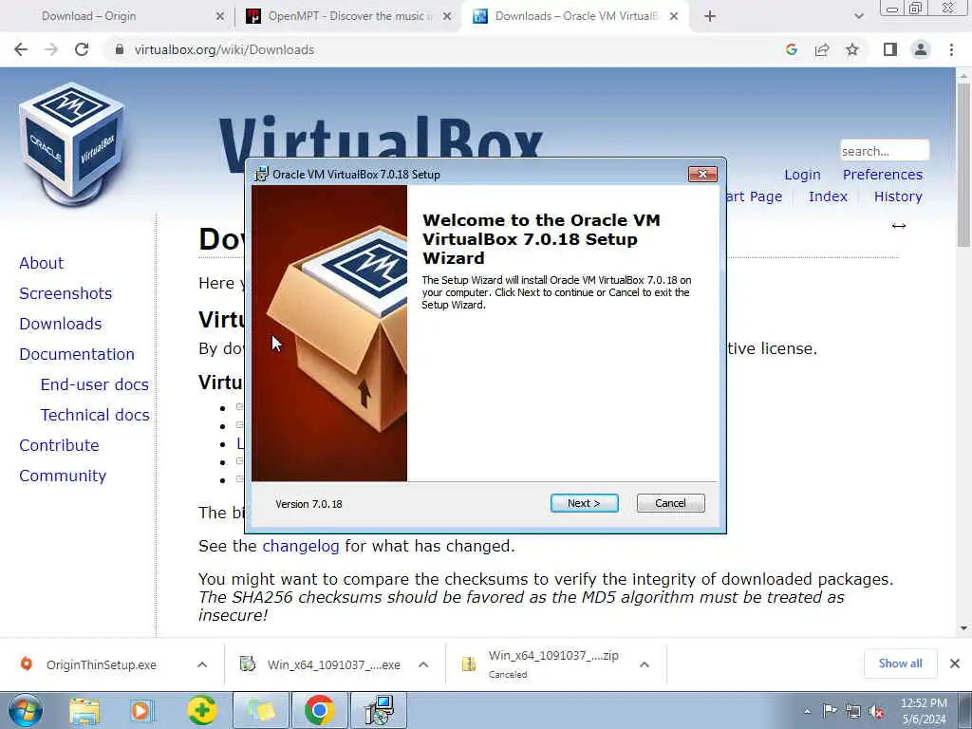Open Screenshots in the sidebar
Viewport: 972px width, 729px height.
click(x=65, y=293)
